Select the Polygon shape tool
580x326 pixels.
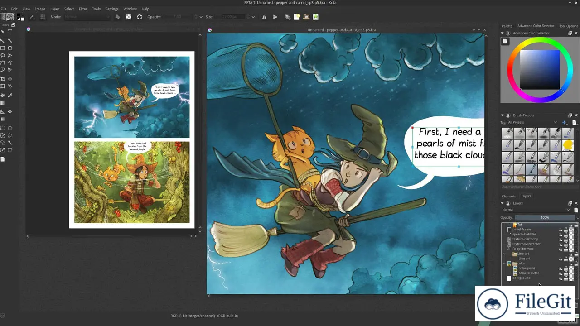click(3, 55)
